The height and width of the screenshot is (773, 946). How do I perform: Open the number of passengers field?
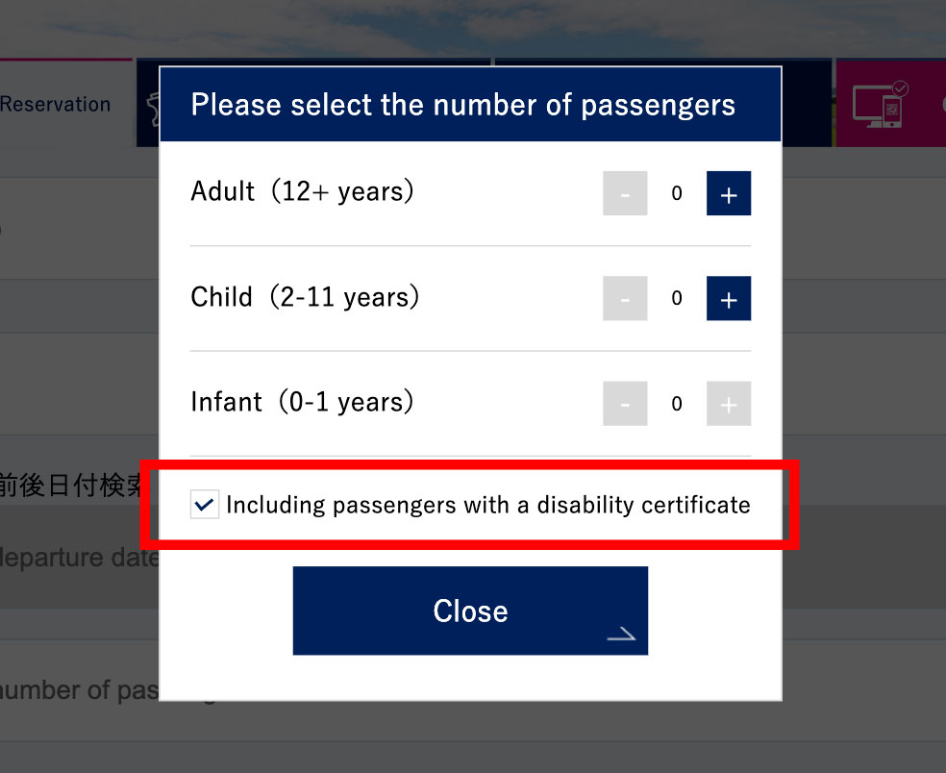click(77, 690)
